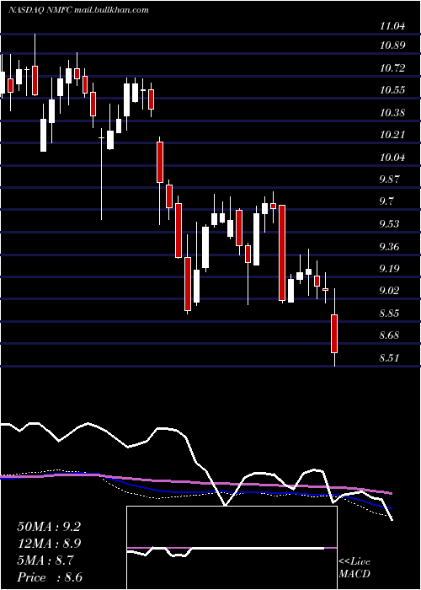Screen dimensions: 421x590
Task: Click the 5MA : 8.7 reading
Action: 45,560
